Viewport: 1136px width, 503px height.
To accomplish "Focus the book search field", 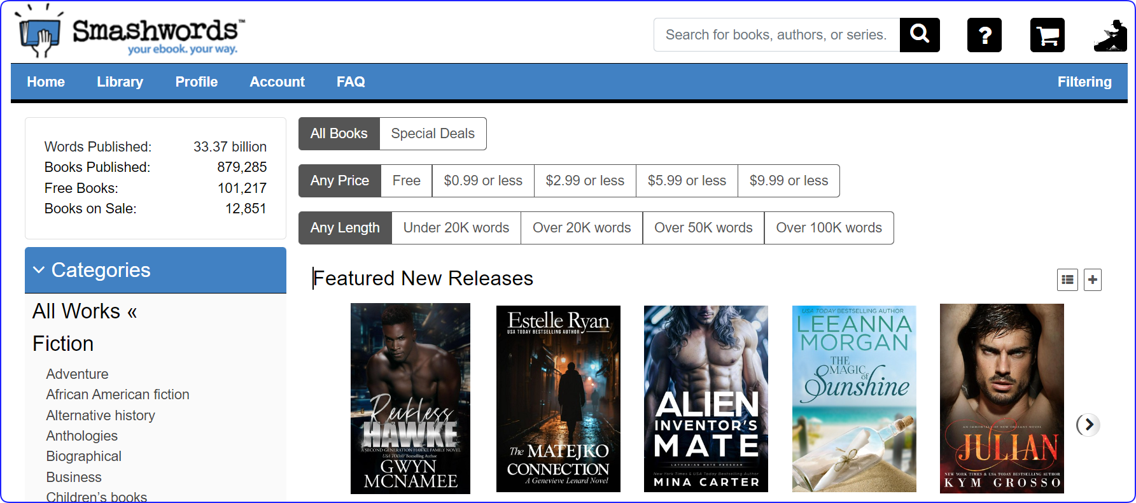I will pyautogui.click(x=776, y=34).
